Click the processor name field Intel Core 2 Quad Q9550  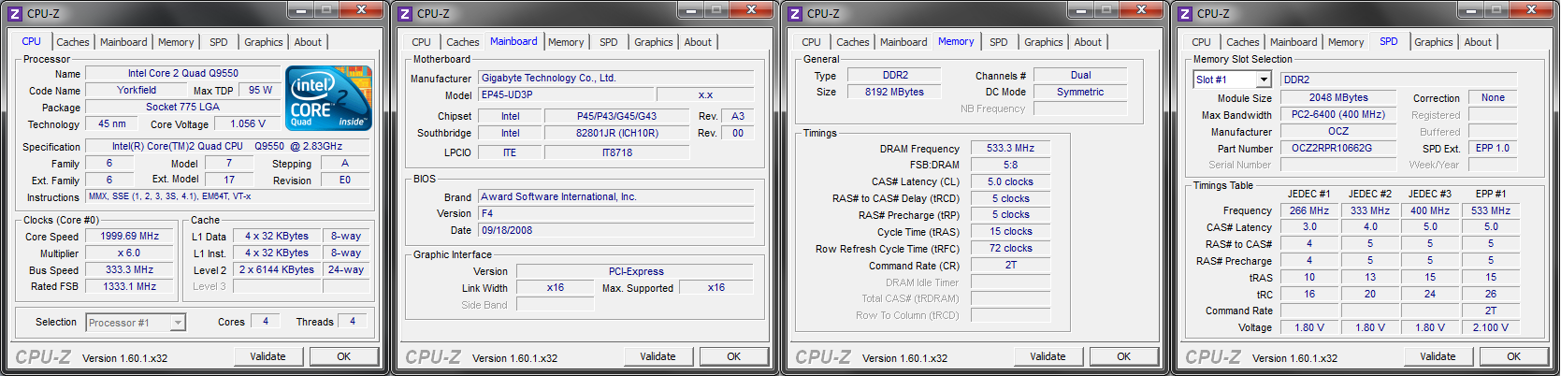pyautogui.click(x=183, y=73)
